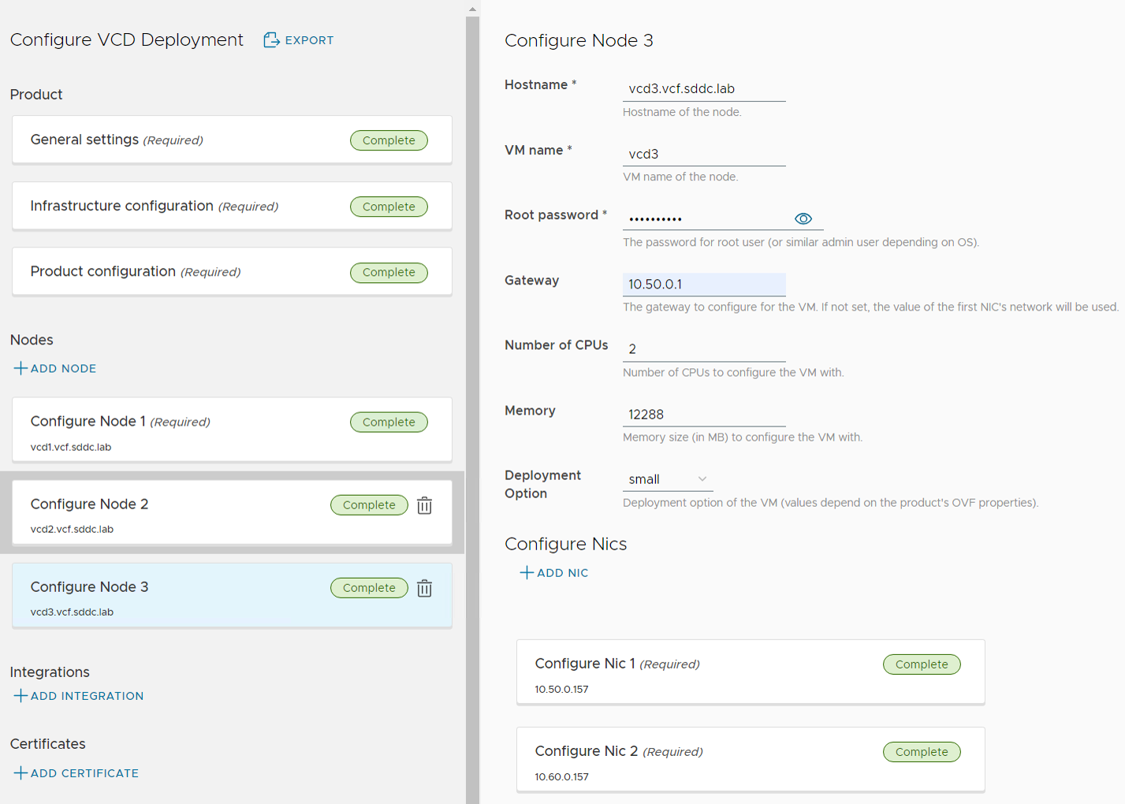1125x804 pixels.
Task: Click the plus icon for Add Integration
Action: pyautogui.click(x=20, y=696)
